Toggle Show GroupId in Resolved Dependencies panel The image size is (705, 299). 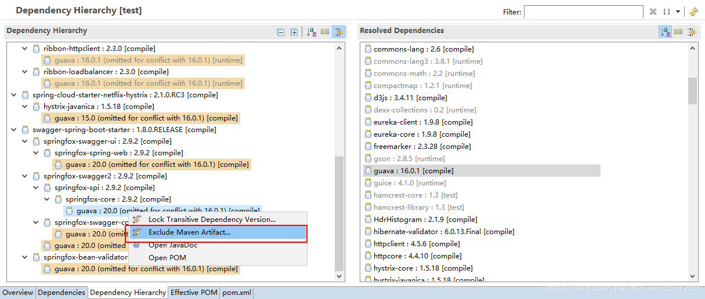(x=678, y=32)
